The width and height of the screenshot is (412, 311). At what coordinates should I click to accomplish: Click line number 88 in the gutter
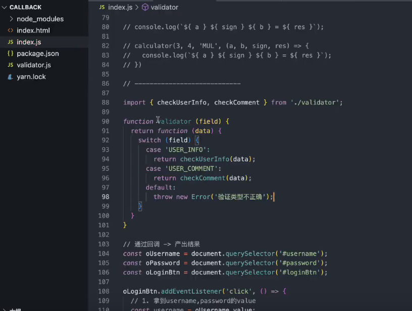point(106,102)
